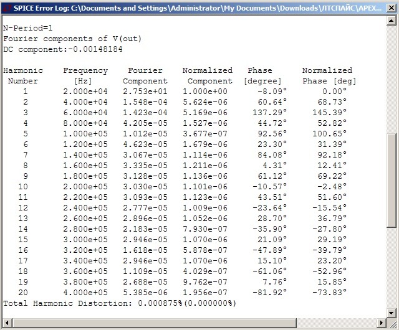Click normalized component 7.930e-07

coord(205,229)
